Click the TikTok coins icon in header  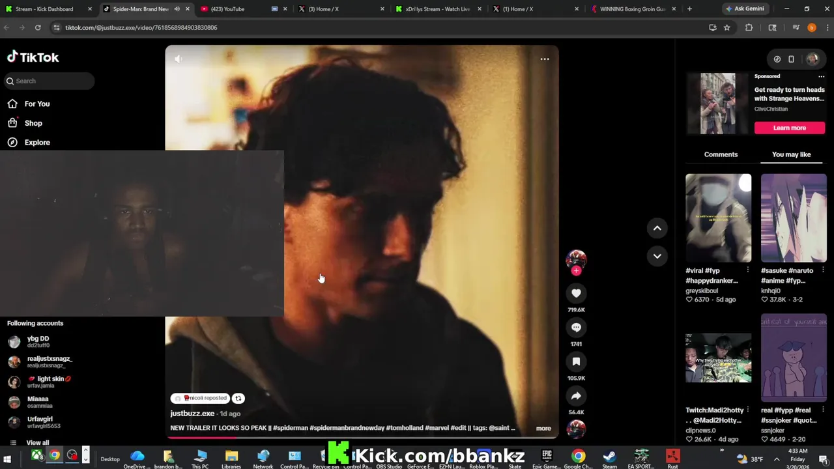pyautogui.click(x=777, y=59)
